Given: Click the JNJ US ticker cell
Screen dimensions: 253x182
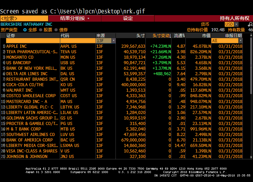Looking at the screenshot, I should pyautogui.click(x=67, y=156).
